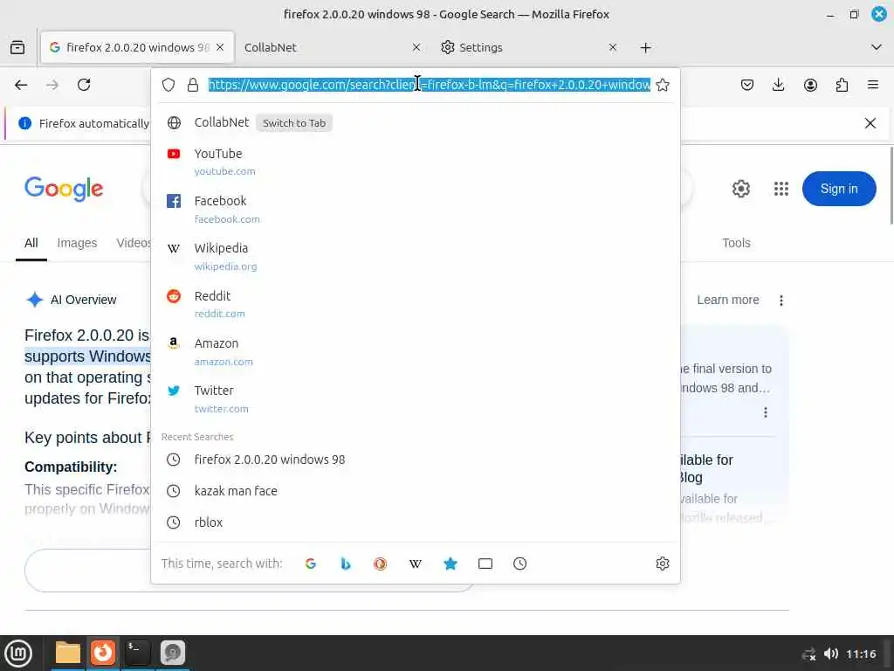The width and height of the screenshot is (894, 671).
Task: Search this time with DuckDuckGo
Action: pyautogui.click(x=381, y=564)
